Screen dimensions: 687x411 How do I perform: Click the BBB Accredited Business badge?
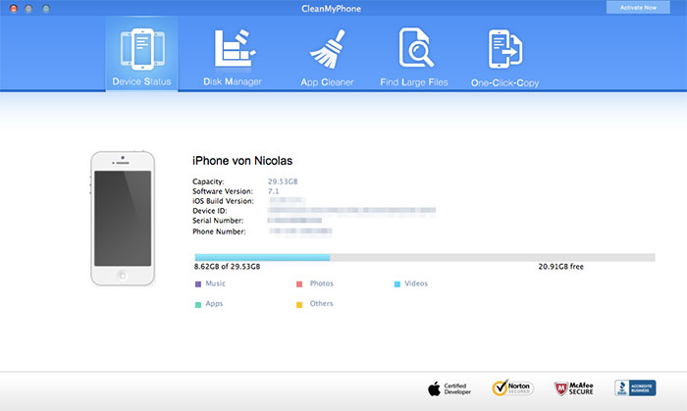[x=635, y=387]
